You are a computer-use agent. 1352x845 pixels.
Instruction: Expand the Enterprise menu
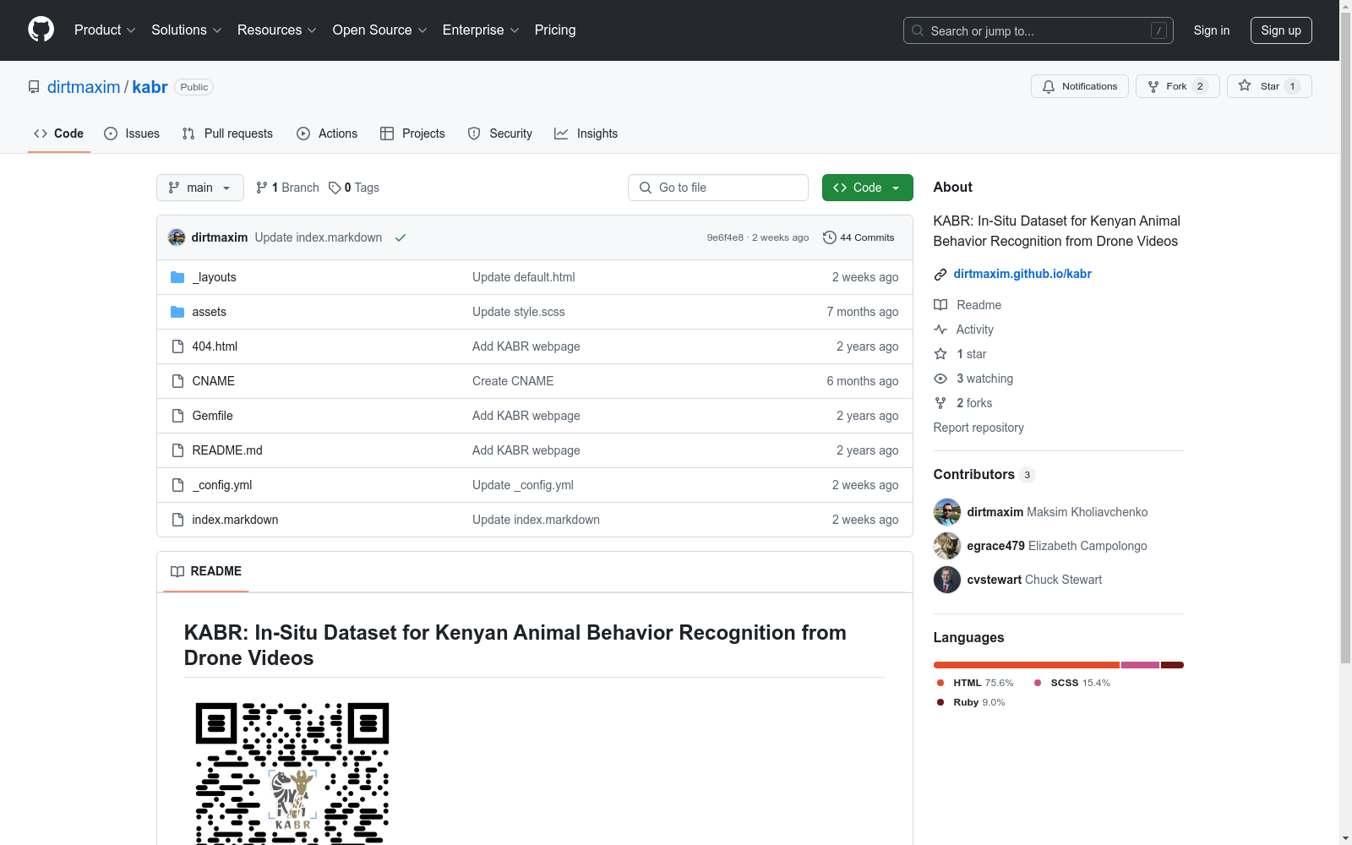481,30
